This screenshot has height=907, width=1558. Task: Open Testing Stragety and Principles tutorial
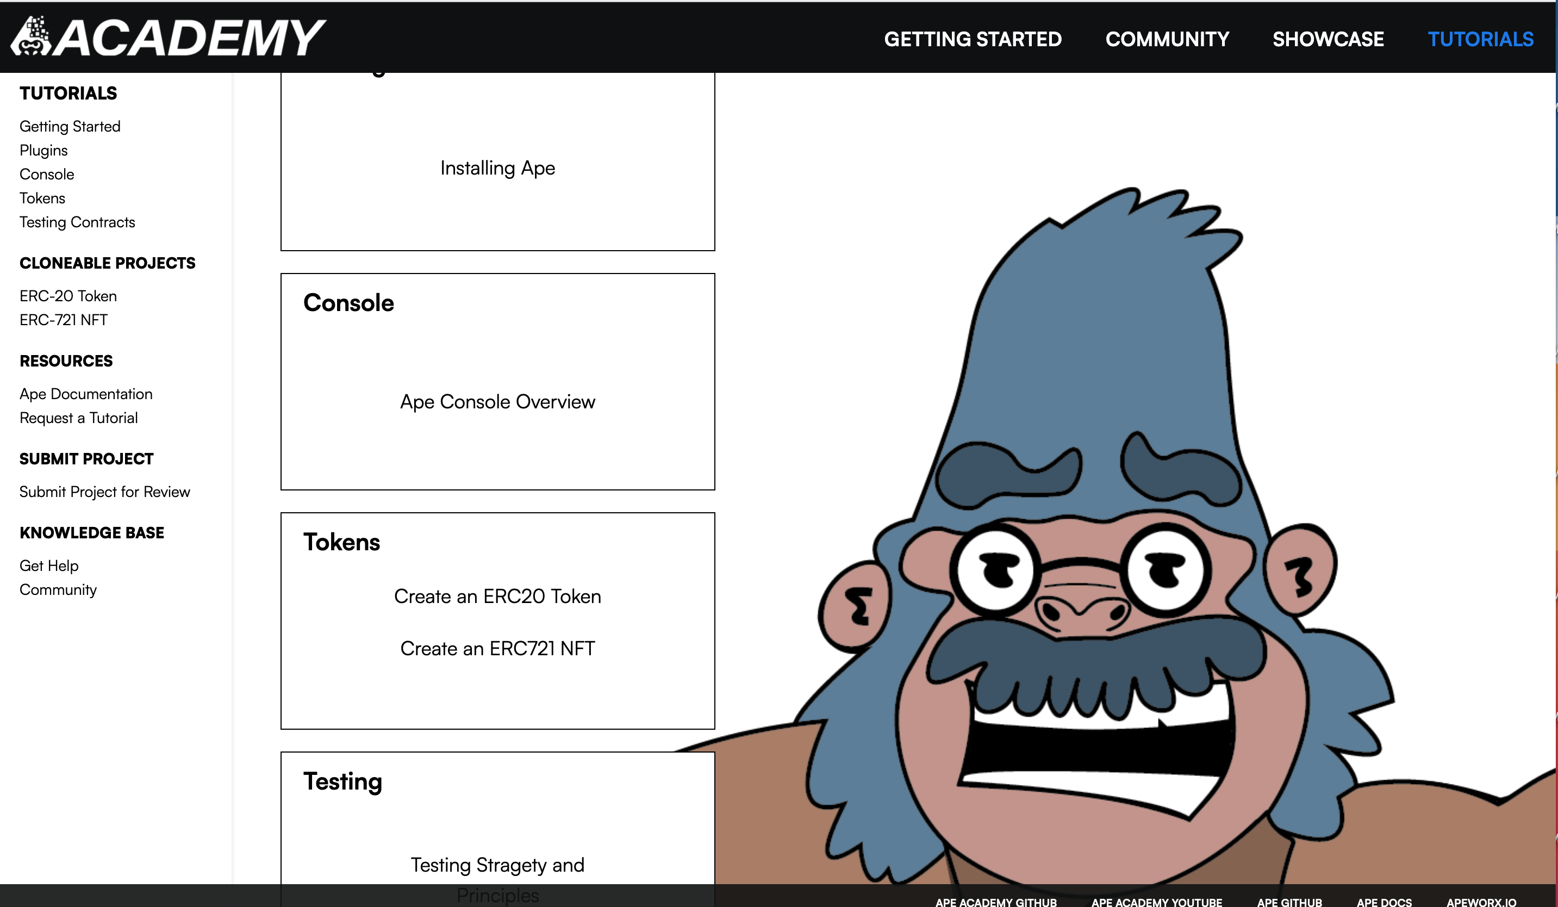[497, 865]
